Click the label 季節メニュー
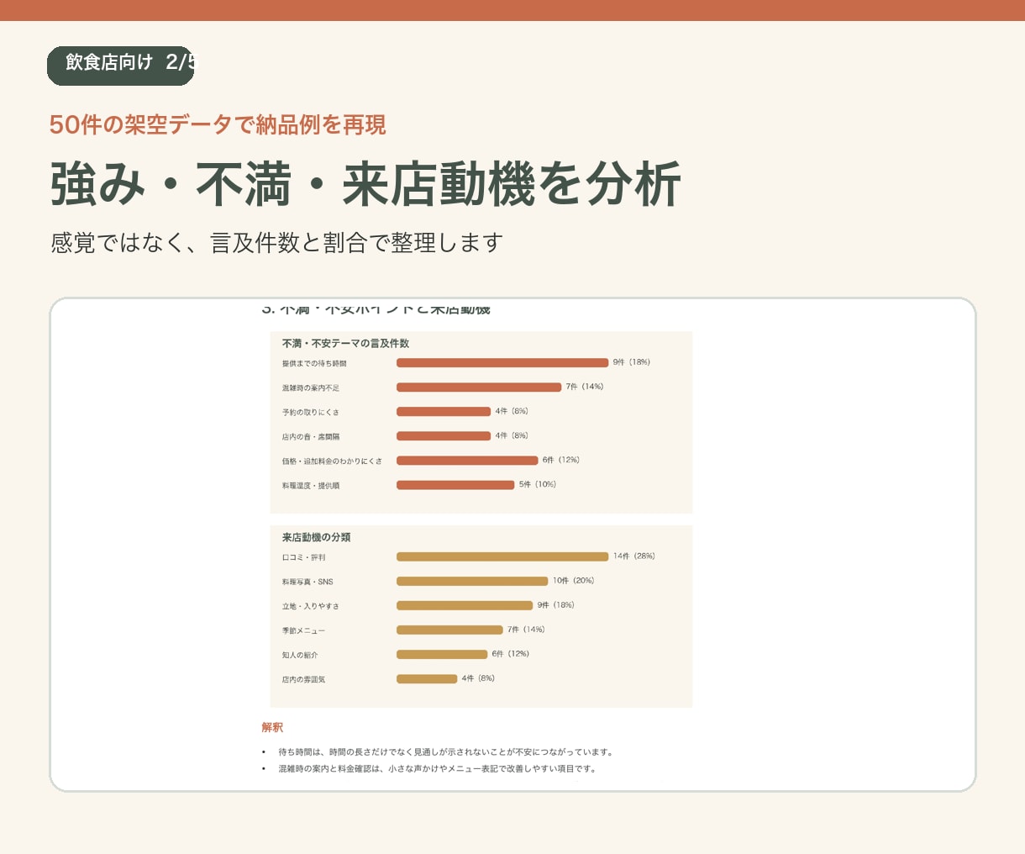The image size is (1025, 854). [304, 631]
